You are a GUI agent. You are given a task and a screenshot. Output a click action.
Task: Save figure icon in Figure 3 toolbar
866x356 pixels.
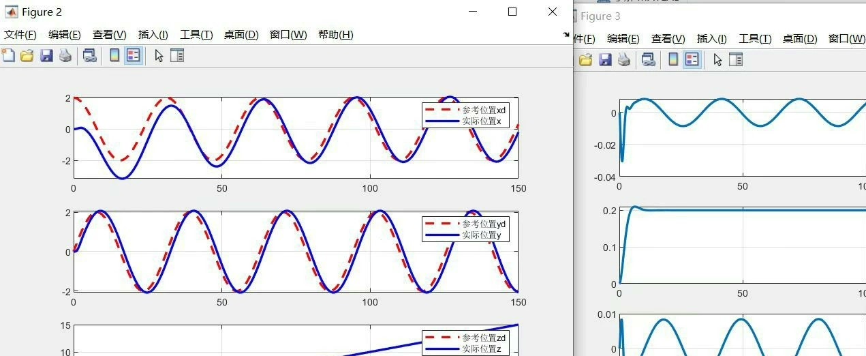(x=605, y=60)
